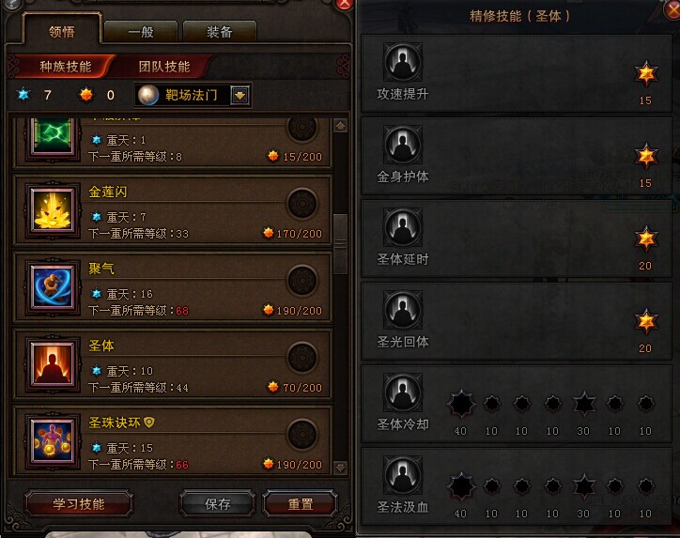Screen dimensions: 680x538
Task: Click the 攻速提升 specialization icon
Action: click(402, 62)
